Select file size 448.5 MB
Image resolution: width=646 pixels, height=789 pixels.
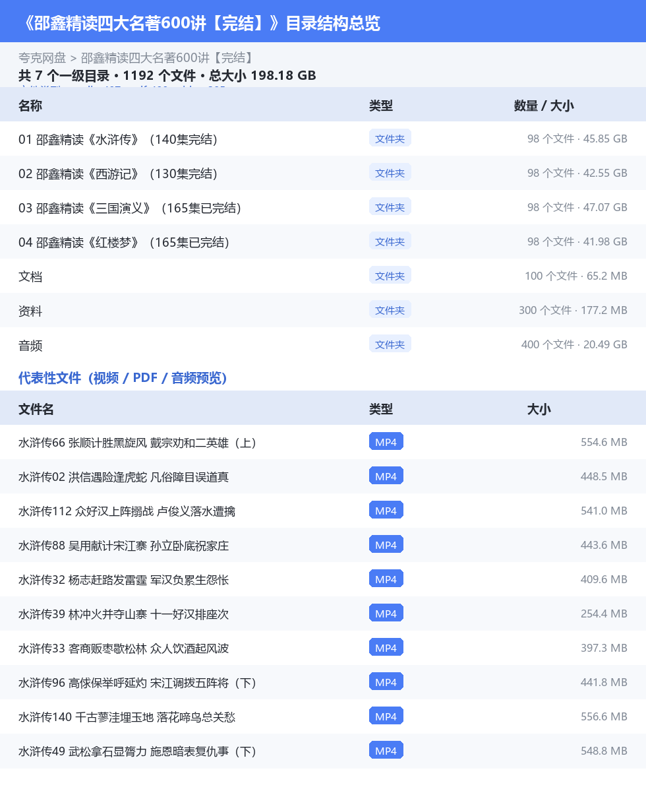point(604,476)
